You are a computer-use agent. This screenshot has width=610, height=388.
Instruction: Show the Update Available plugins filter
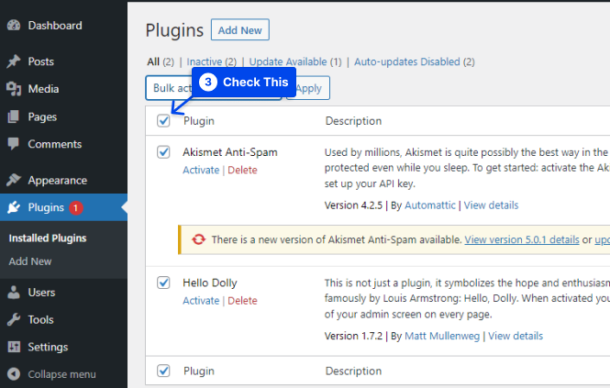[287, 61]
